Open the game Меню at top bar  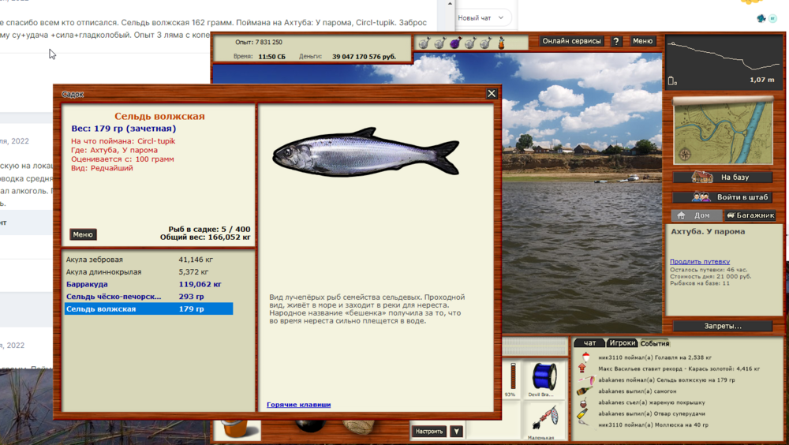click(x=642, y=41)
